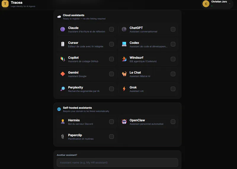This screenshot has width=237, height=169.
Task: Click the Le Chat assistant name text
Action: tap(135, 72)
